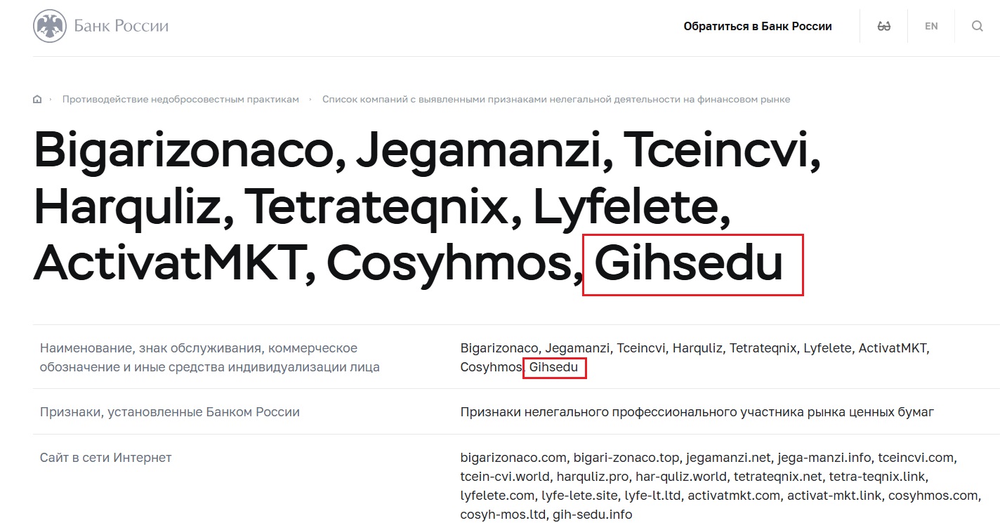Click the highlighted Gihsedu in the table row

[x=553, y=367]
